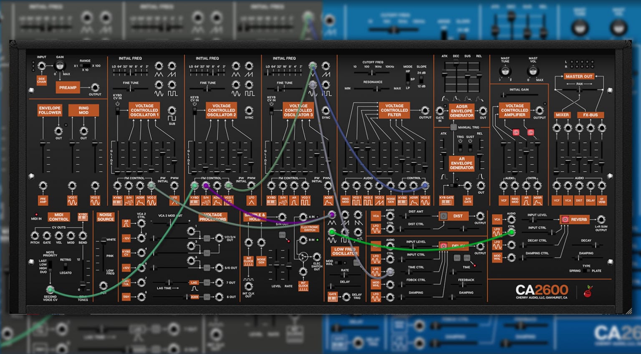The height and width of the screenshot is (354, 641).
Task: Click the ADSR gate in jack
Action: pyautogui.click(x=440, y=111)
